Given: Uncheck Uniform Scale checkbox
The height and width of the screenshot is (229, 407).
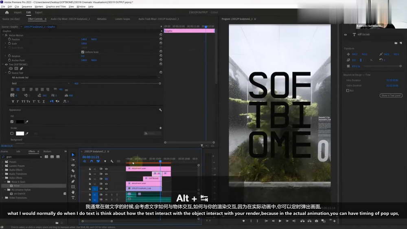Looking at the screenshot, I should click(83, 52).
